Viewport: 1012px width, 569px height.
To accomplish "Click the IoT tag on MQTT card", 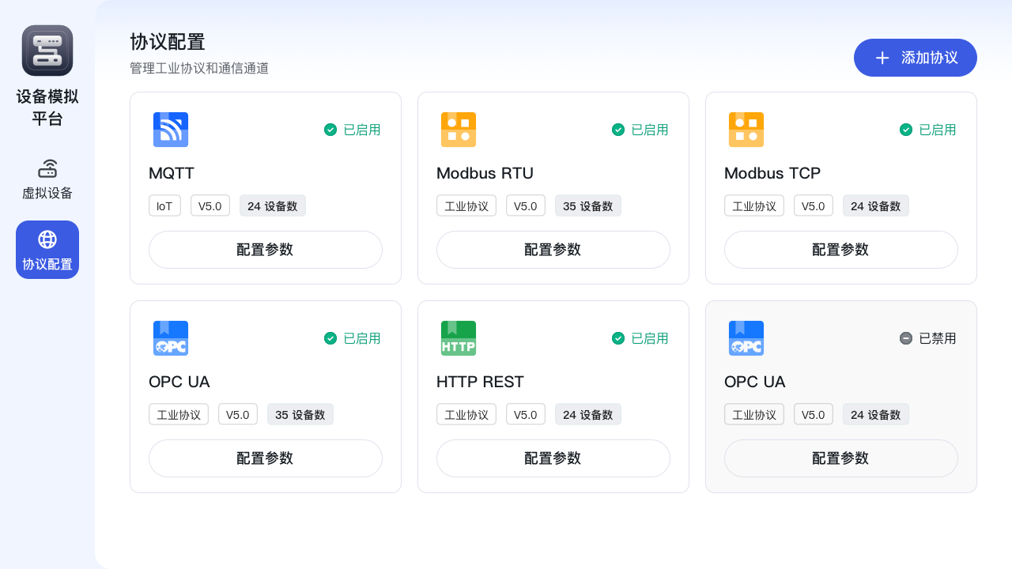I will (164, 205).
